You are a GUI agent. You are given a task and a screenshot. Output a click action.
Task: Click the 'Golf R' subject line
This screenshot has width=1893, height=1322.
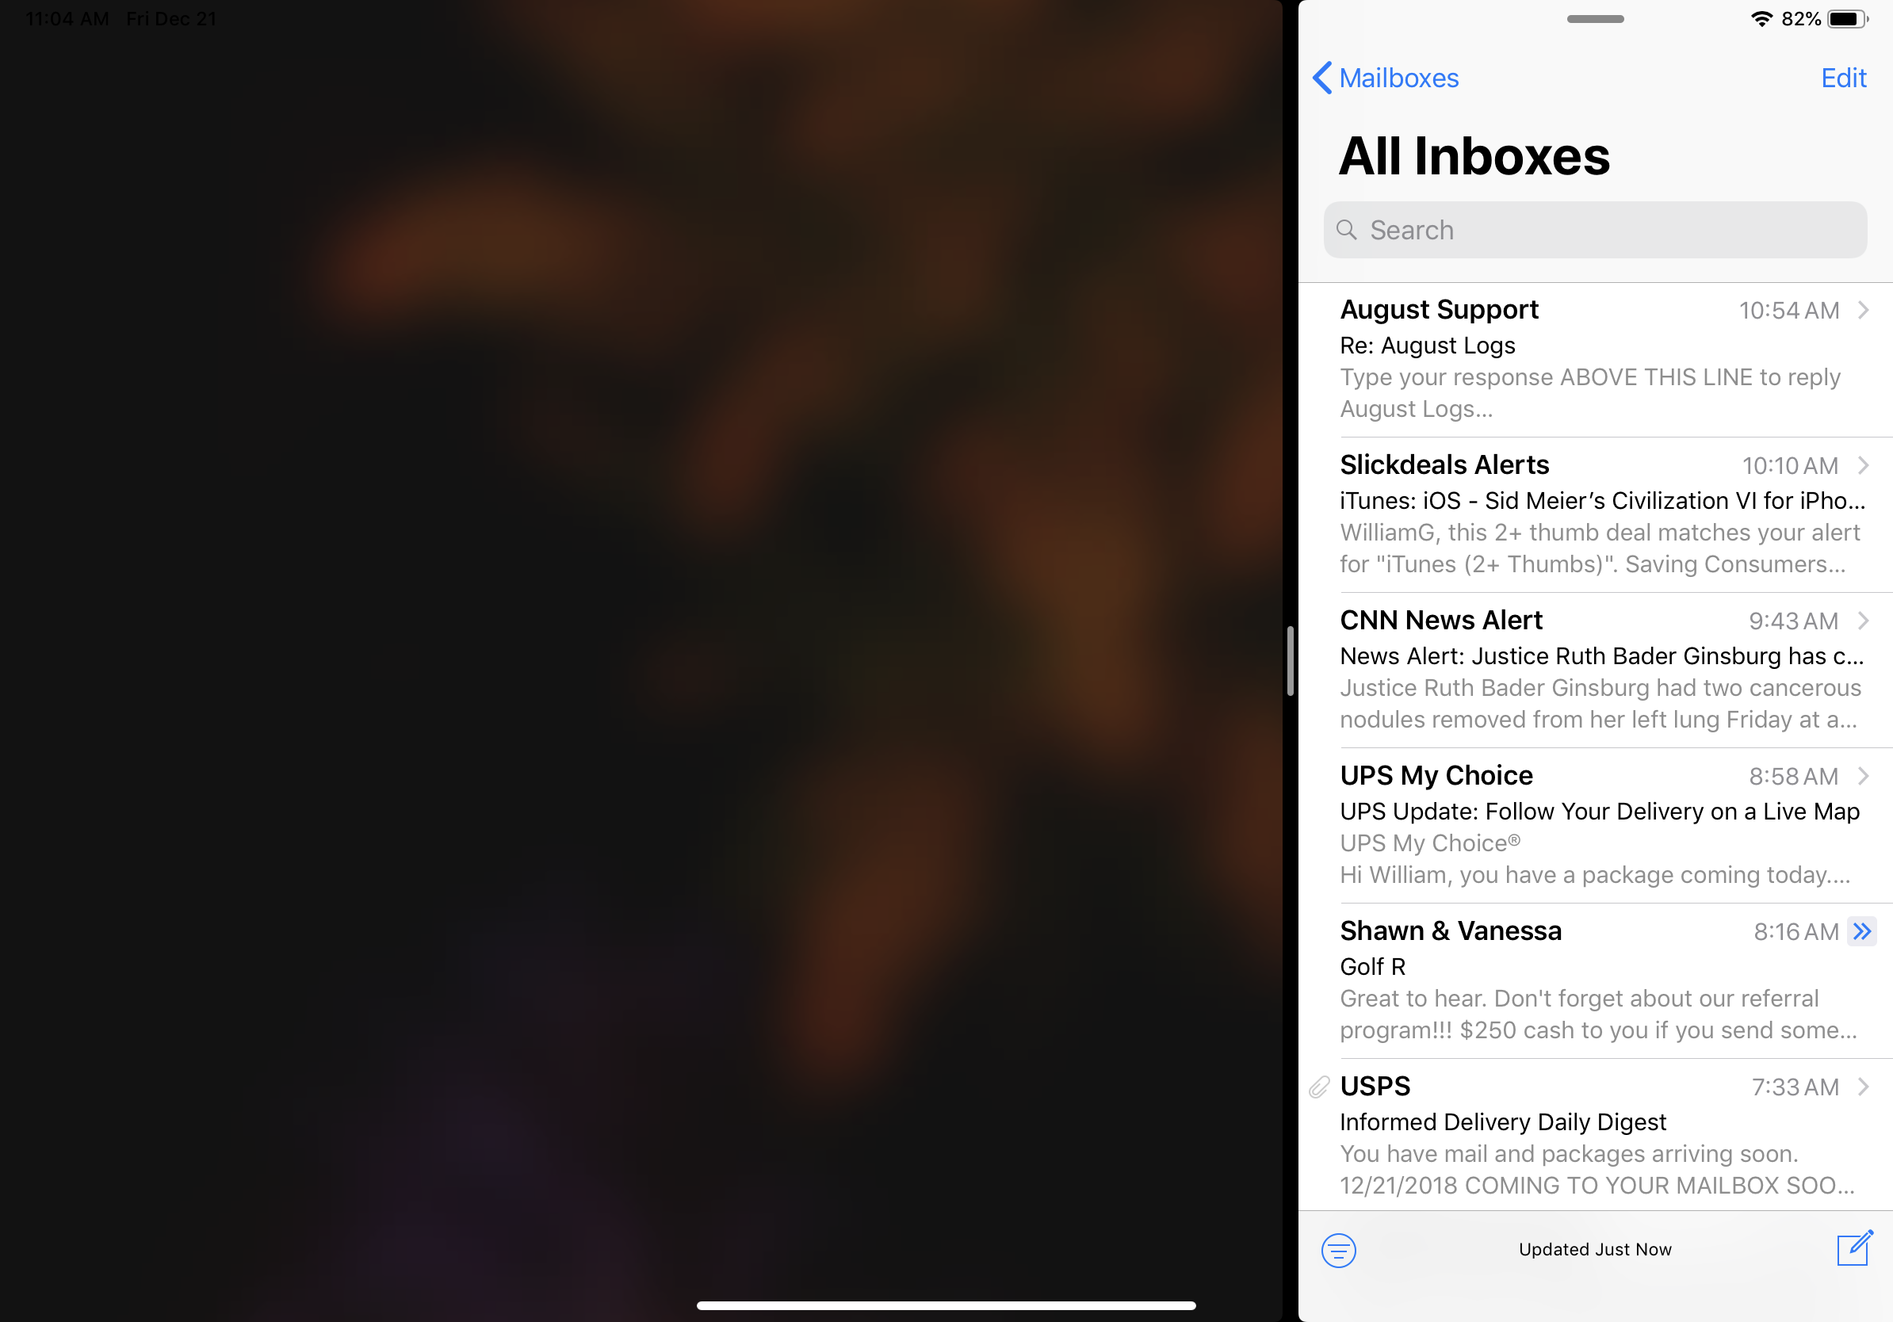pyautogui.click(x=1372, y=967)
